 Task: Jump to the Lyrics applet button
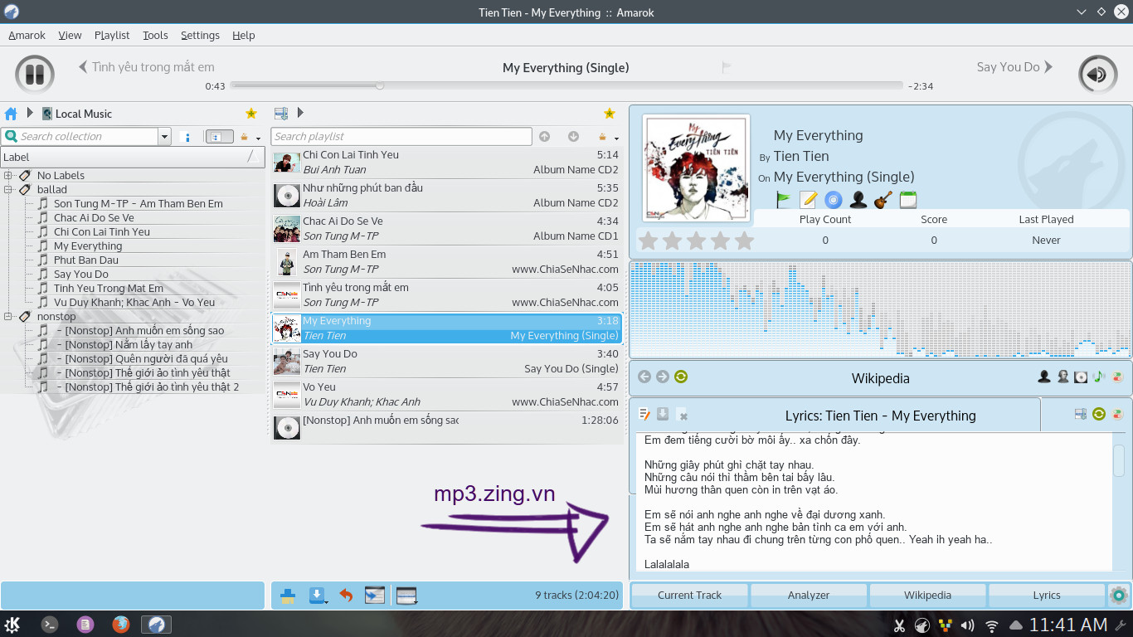pos(1047,595)
